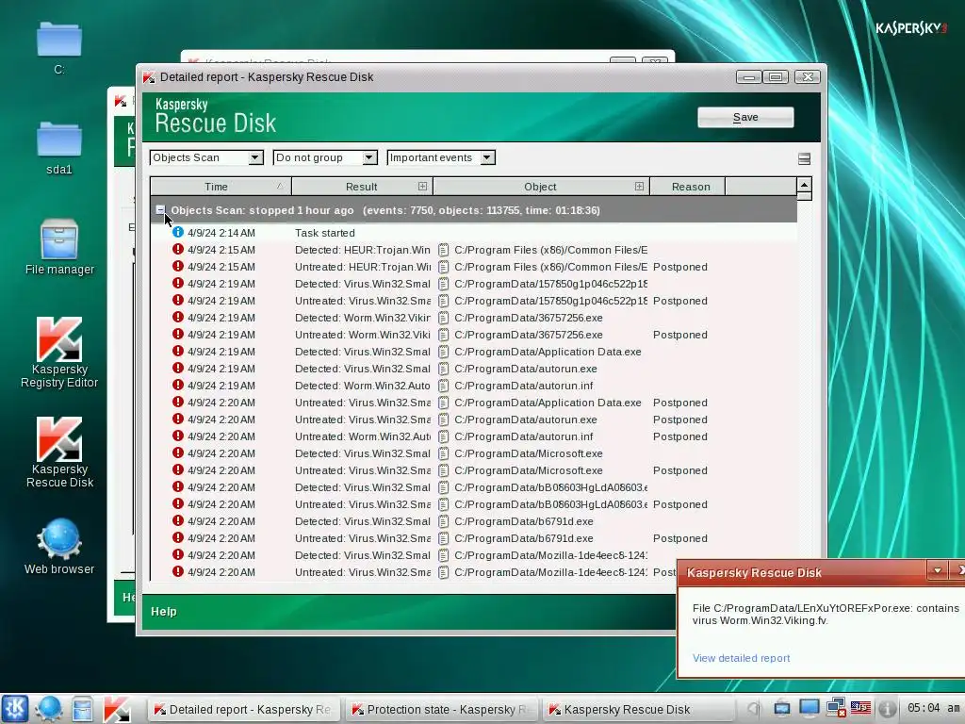
Task: Launch File manager from desktop
Action: (59, 246)
